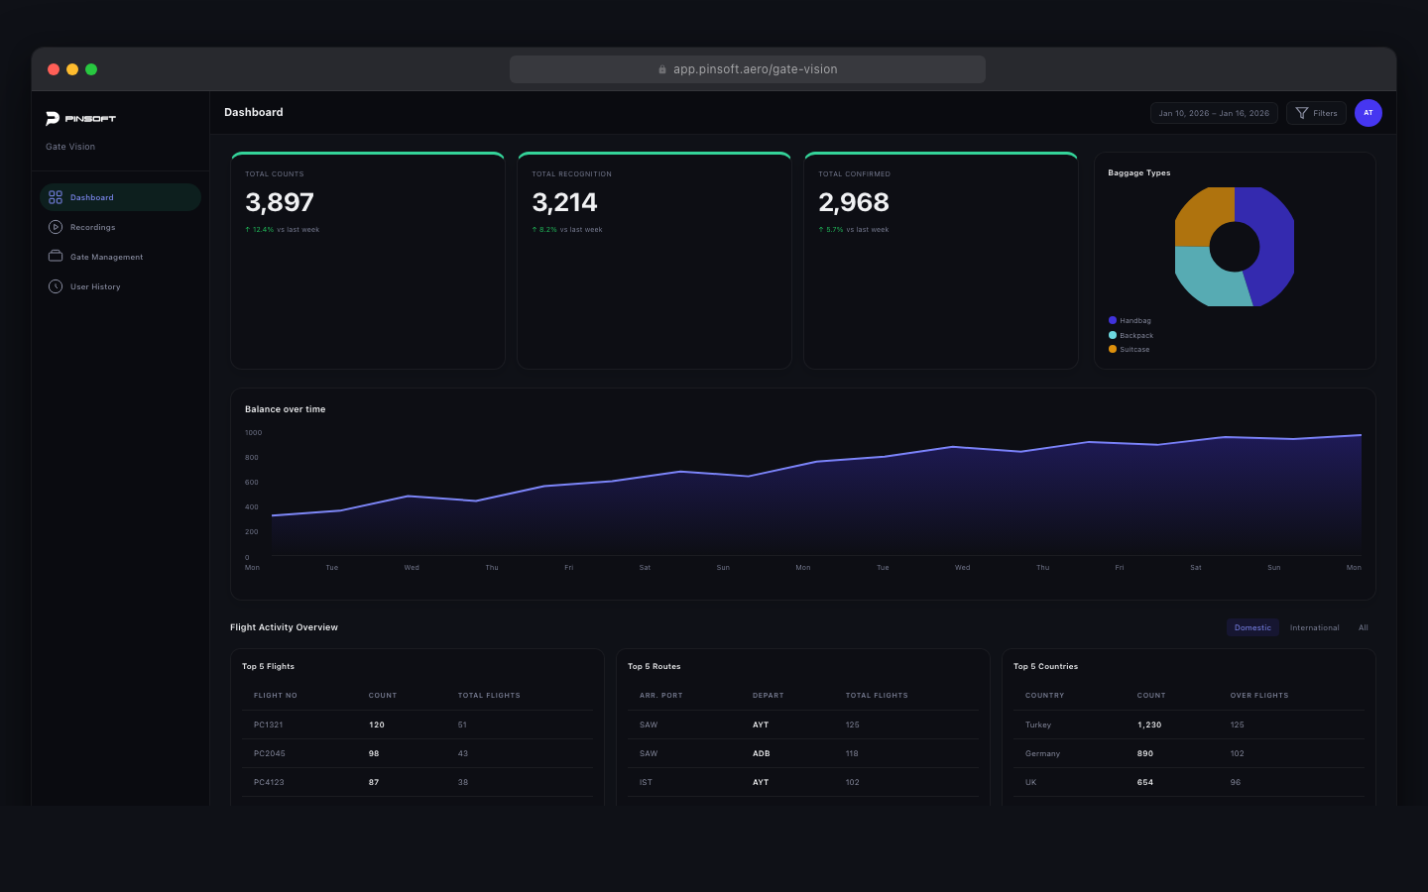Open the Turkey country row

1188,725
